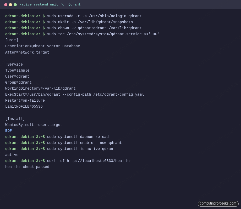Click the "sudo mkdir -p /var/lib/qdrant/snapshots" command
The width and height of the screenshot is (241, 209).
90,22
